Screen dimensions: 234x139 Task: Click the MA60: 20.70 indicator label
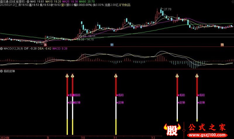tap(87, 2)
